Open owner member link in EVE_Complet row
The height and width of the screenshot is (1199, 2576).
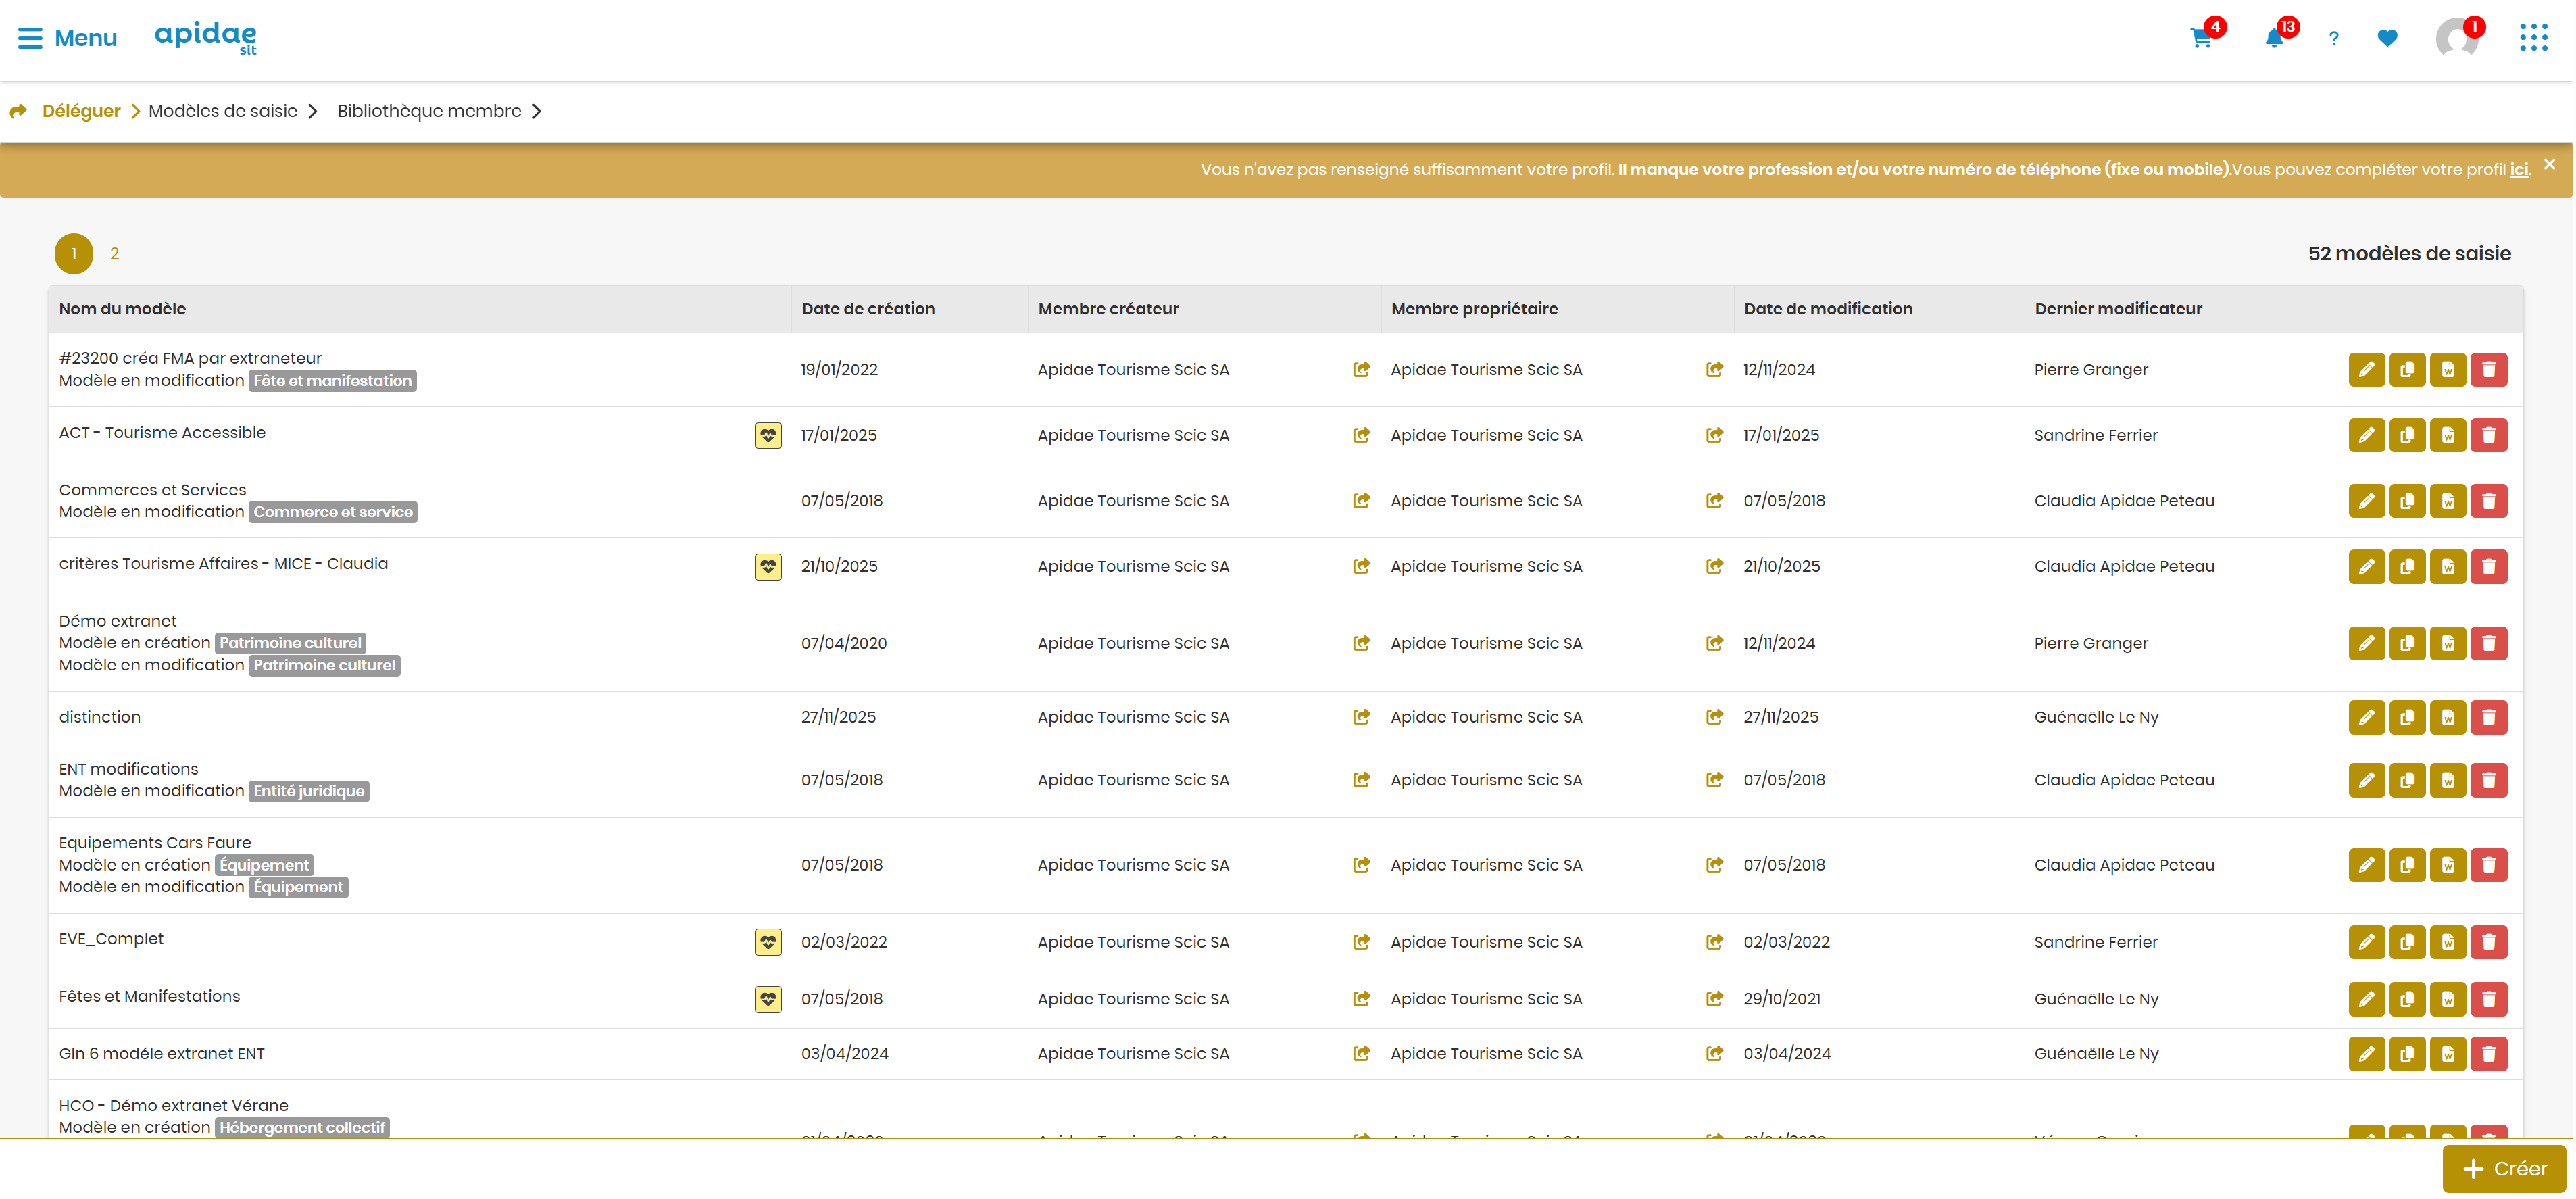[1714, 942]
